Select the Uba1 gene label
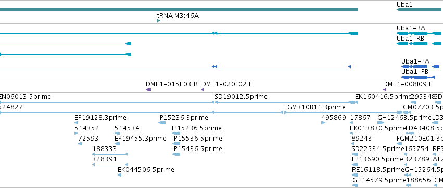Image resolution: width=443 pixels, height=188 pixels. [x=404, y=5]
